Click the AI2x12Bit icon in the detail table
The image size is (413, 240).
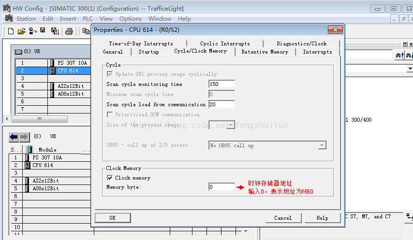[27, 181]
